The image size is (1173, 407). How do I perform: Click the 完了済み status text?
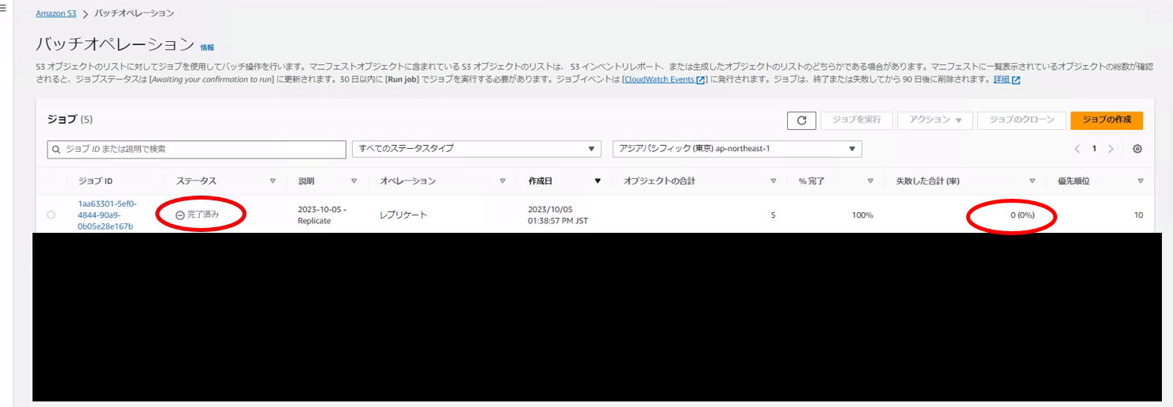click(203, 215)
